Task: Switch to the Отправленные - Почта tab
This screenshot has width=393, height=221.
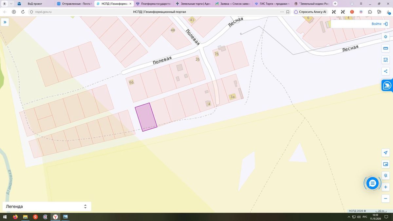Action: click(x=74, y=4)
